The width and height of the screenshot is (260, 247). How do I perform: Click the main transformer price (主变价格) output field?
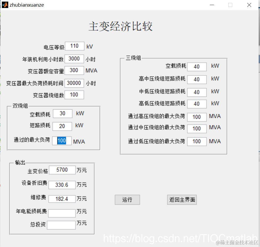(62, 170)
